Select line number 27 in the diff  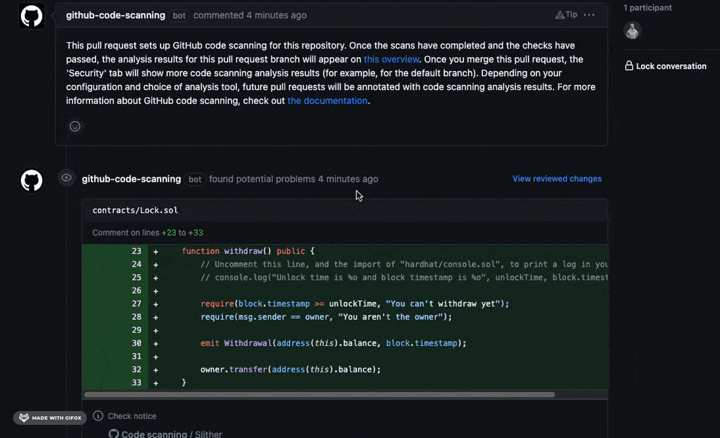[136, 303]
